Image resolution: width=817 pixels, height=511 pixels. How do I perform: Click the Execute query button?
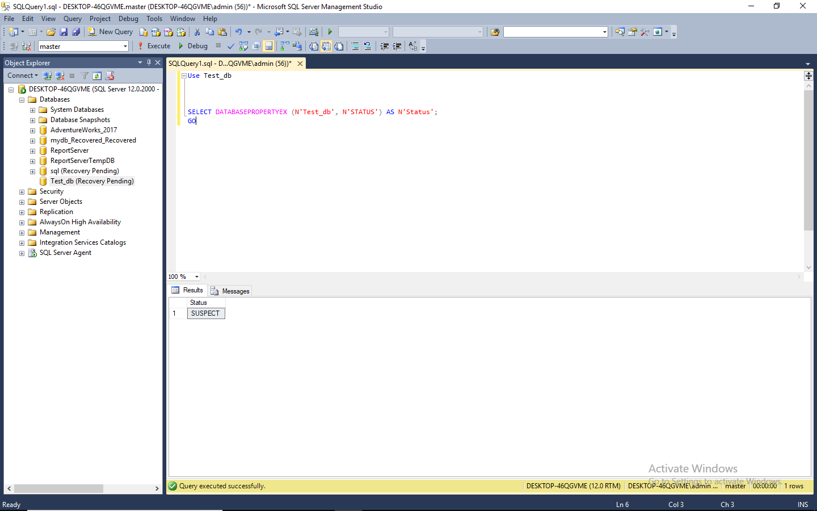click(x=154, y=46)
